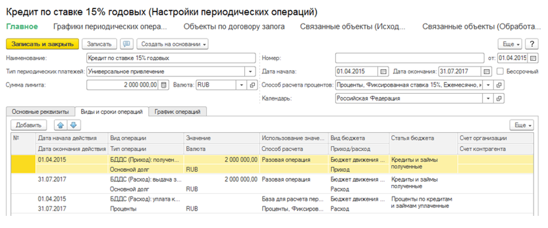Switch to График операций tab
This screenshot has height=228, width=548.
(x=178, y=112)
